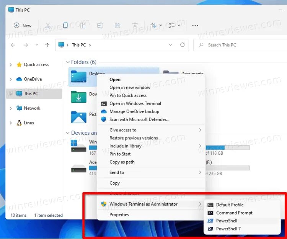Click the '1 item selected' status text

[48, 215]
